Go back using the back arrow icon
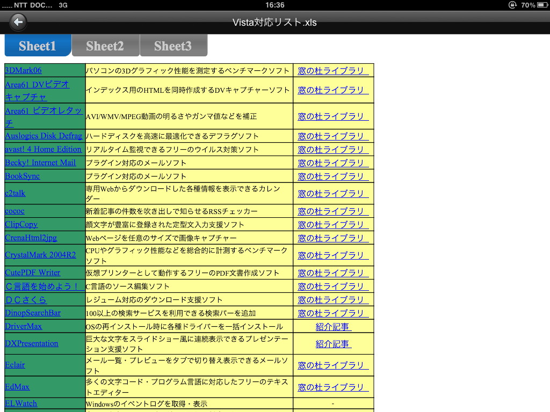 click(18, 22)
